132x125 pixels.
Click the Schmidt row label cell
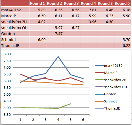(x=15, y=39)
